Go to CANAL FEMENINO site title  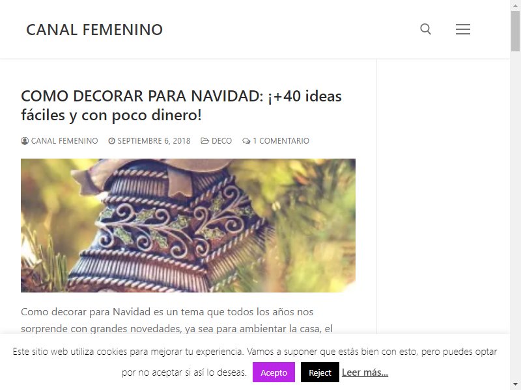point(94,30)
